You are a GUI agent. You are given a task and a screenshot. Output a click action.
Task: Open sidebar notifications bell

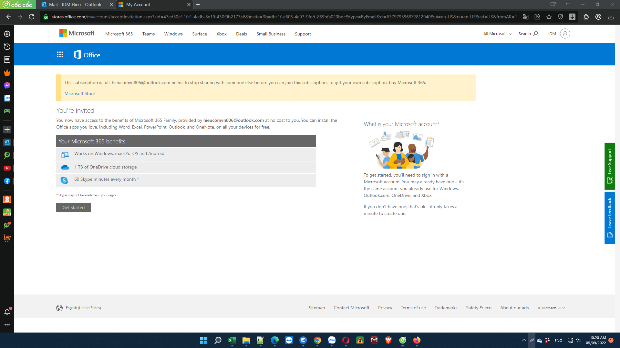point(7,312)
